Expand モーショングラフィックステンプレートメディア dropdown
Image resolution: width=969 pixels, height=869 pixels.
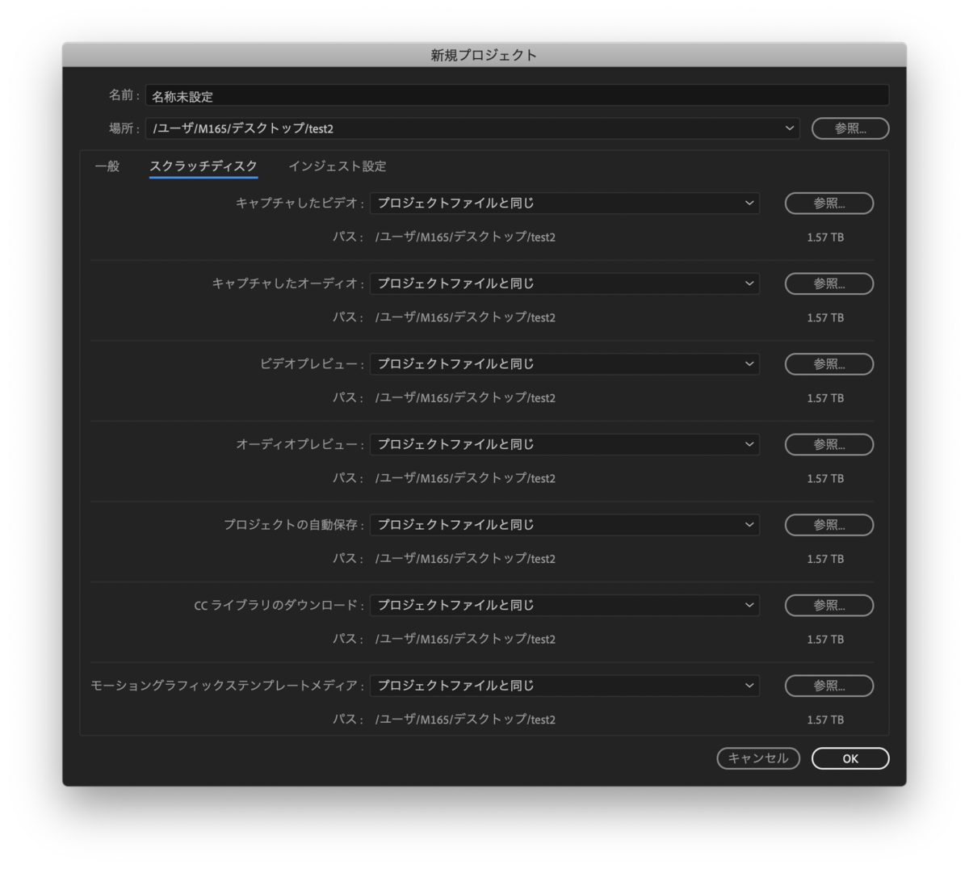coord(564,686)
